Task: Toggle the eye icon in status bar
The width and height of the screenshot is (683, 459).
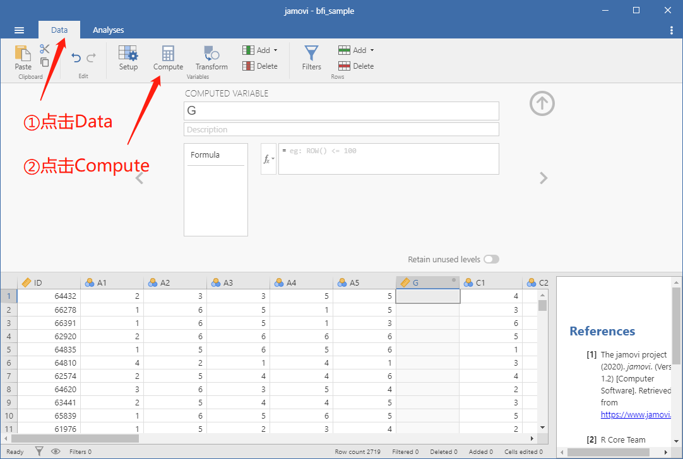Action: 56,451
